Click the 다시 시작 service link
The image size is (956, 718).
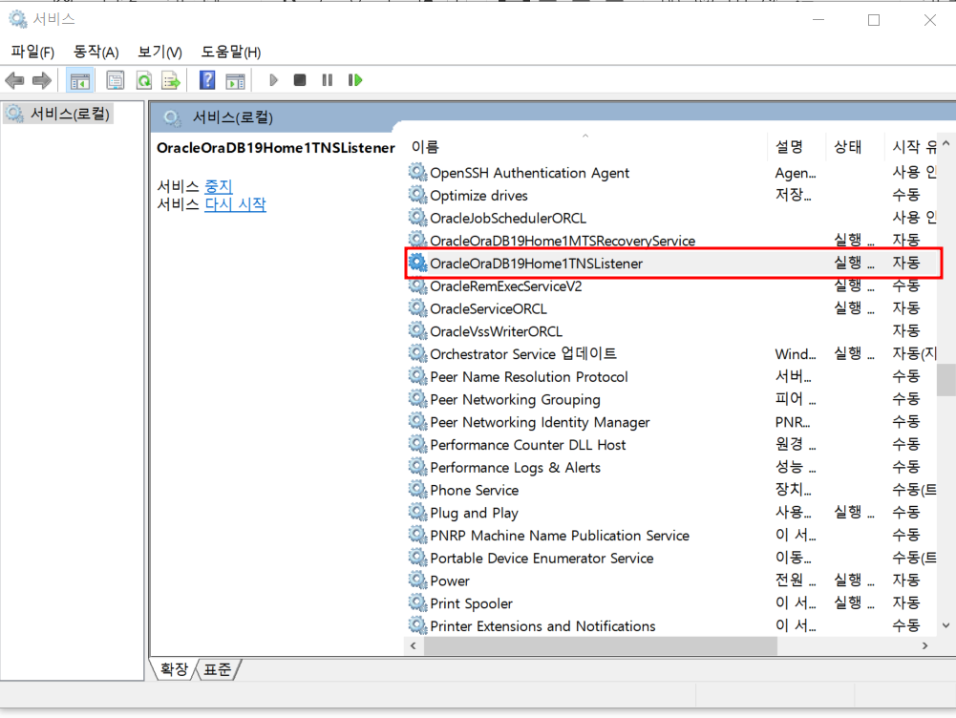coord(235,204)
